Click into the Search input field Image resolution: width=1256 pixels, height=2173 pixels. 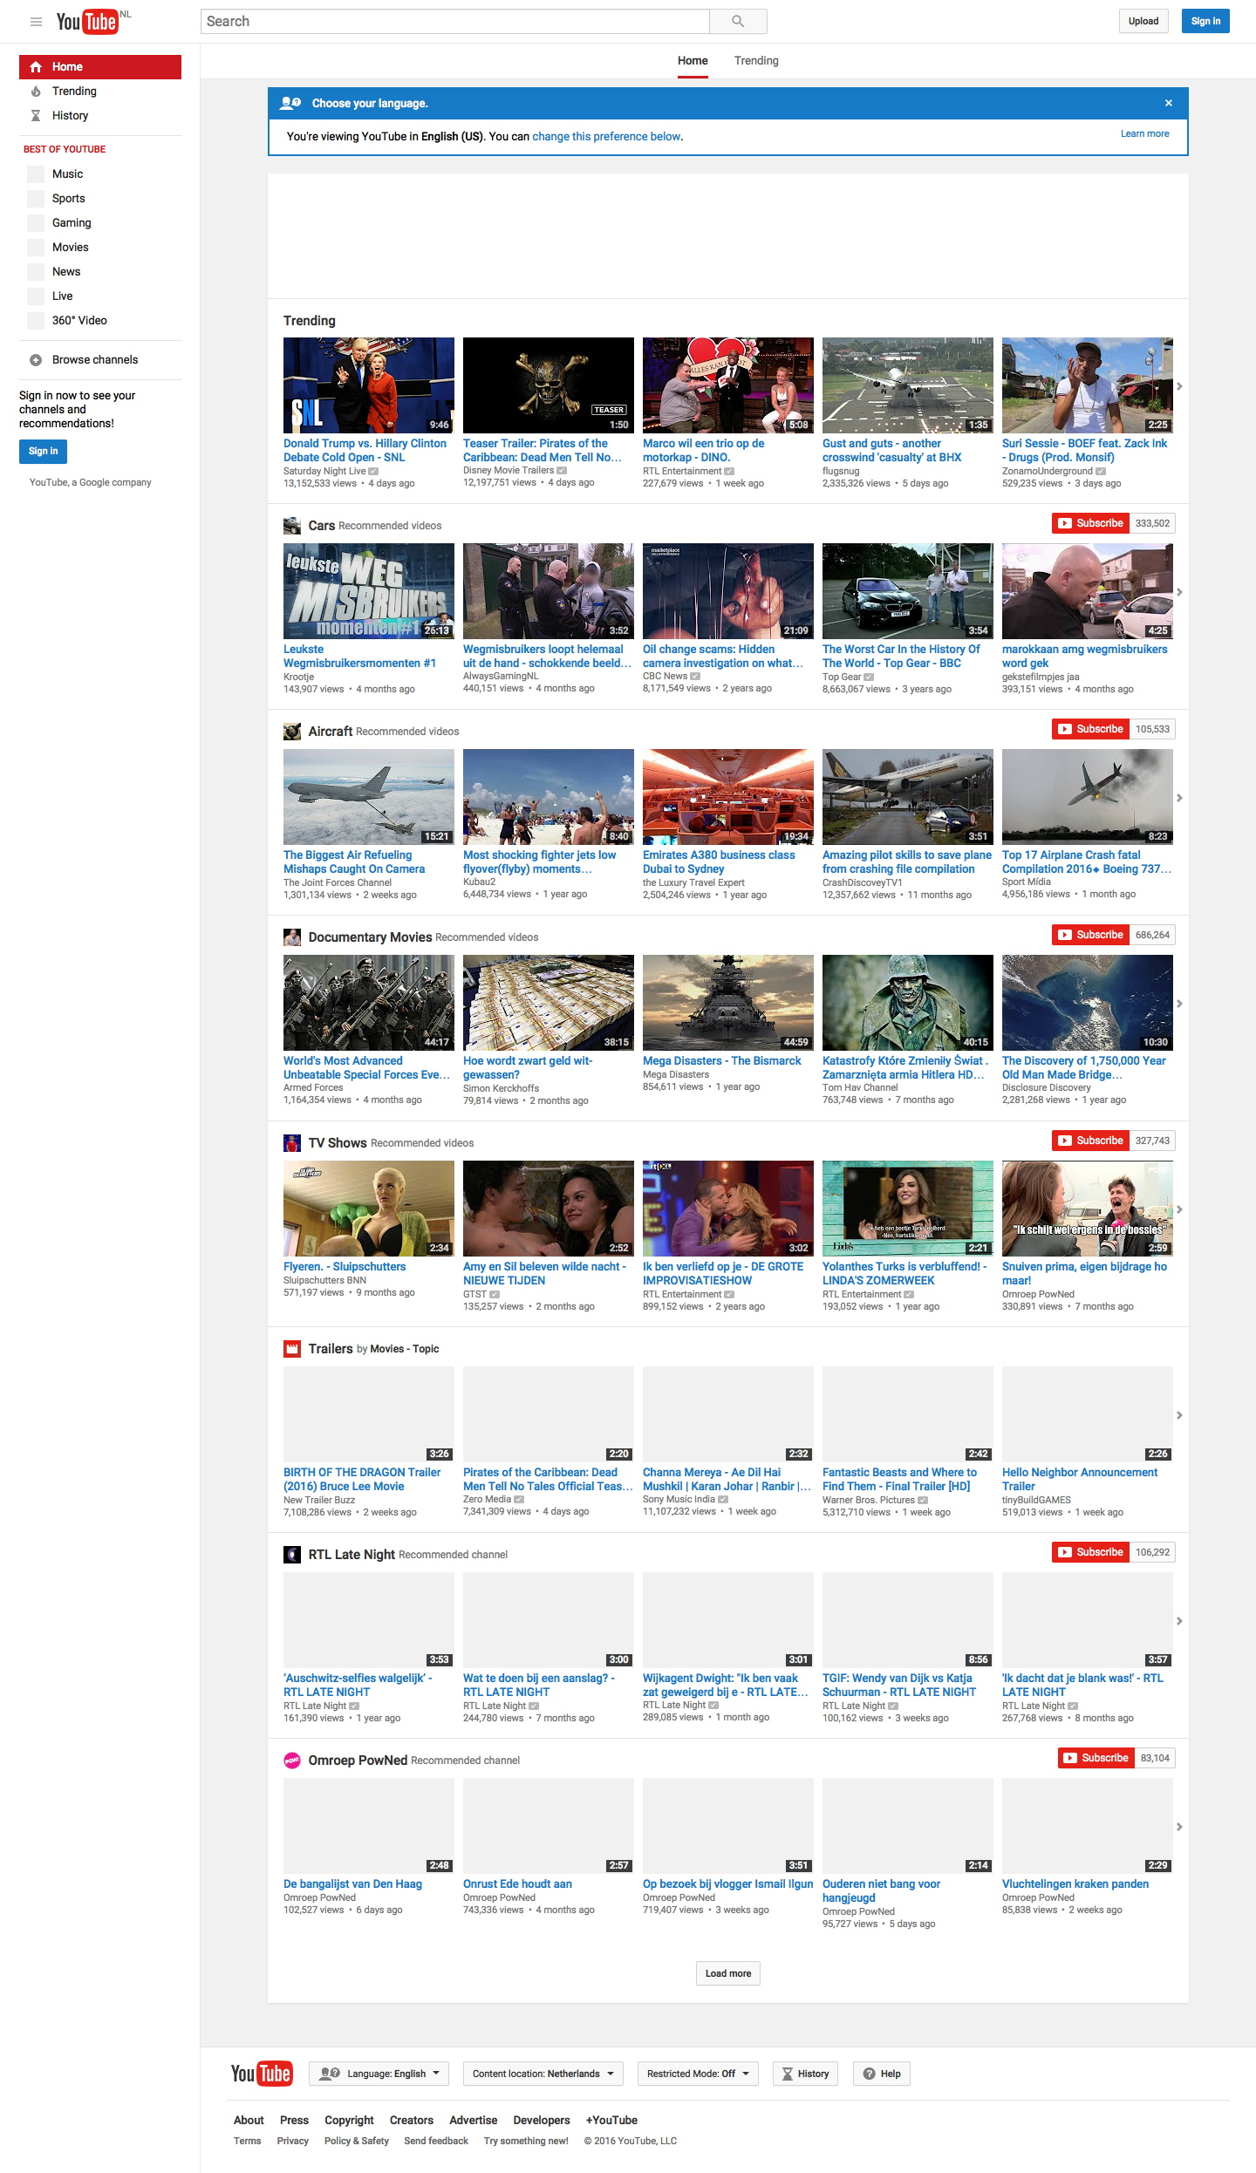pos(455,22)
